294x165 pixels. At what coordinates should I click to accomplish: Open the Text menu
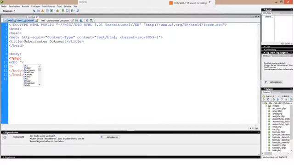coord(59,6)
